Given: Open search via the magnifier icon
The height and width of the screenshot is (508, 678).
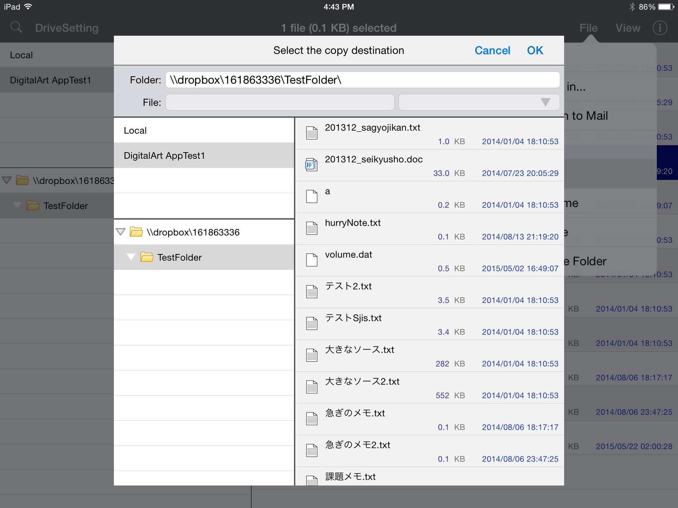Looking at the screenshot, I should coord(16,27).
